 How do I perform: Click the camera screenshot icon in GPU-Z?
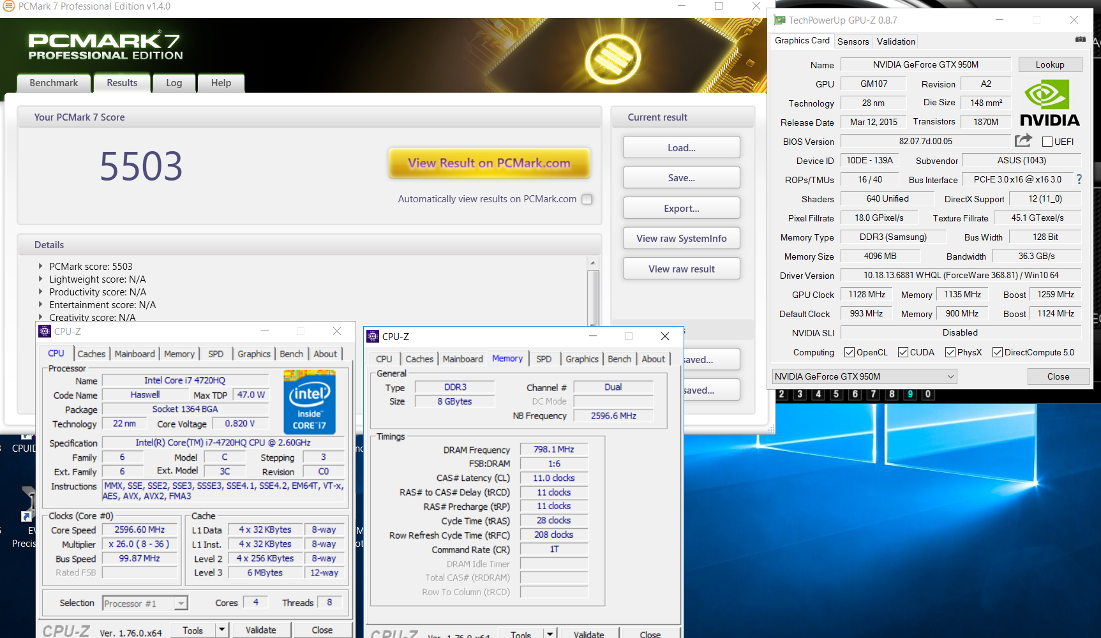coord(1080,40)
